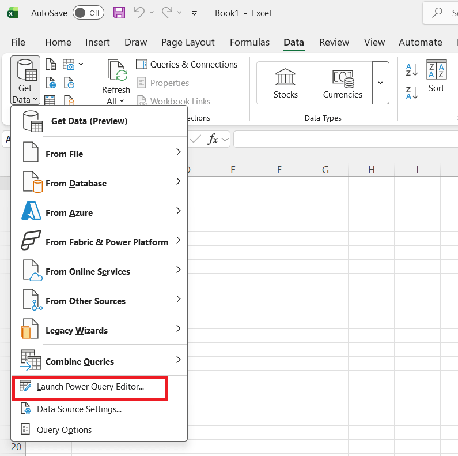The image size is (458, 456).
Task: Click the From Web globe icon
Action: click(51, 83)
